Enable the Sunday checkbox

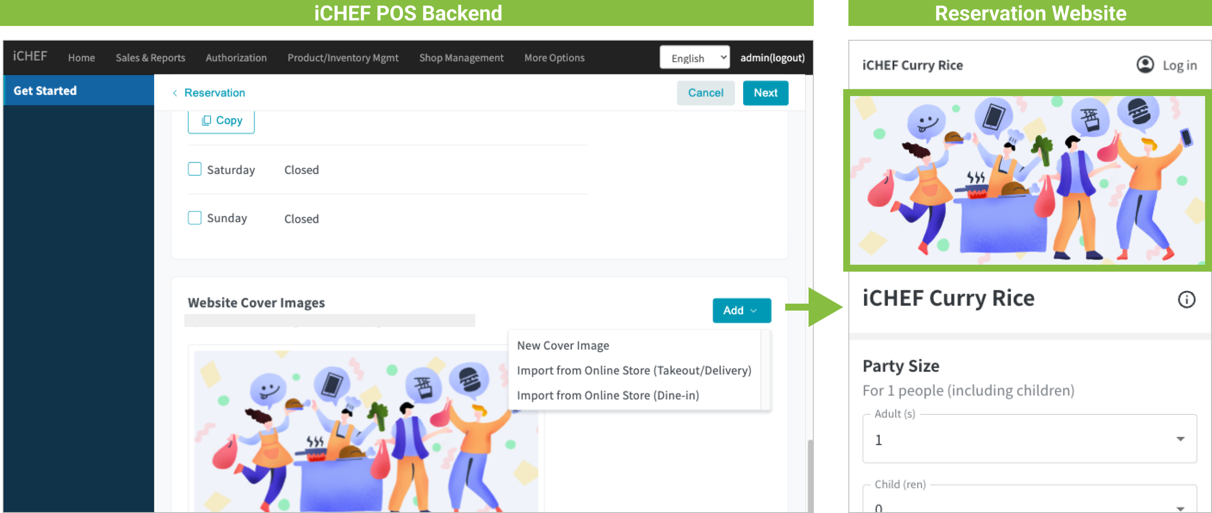click(x=194, y=218)
